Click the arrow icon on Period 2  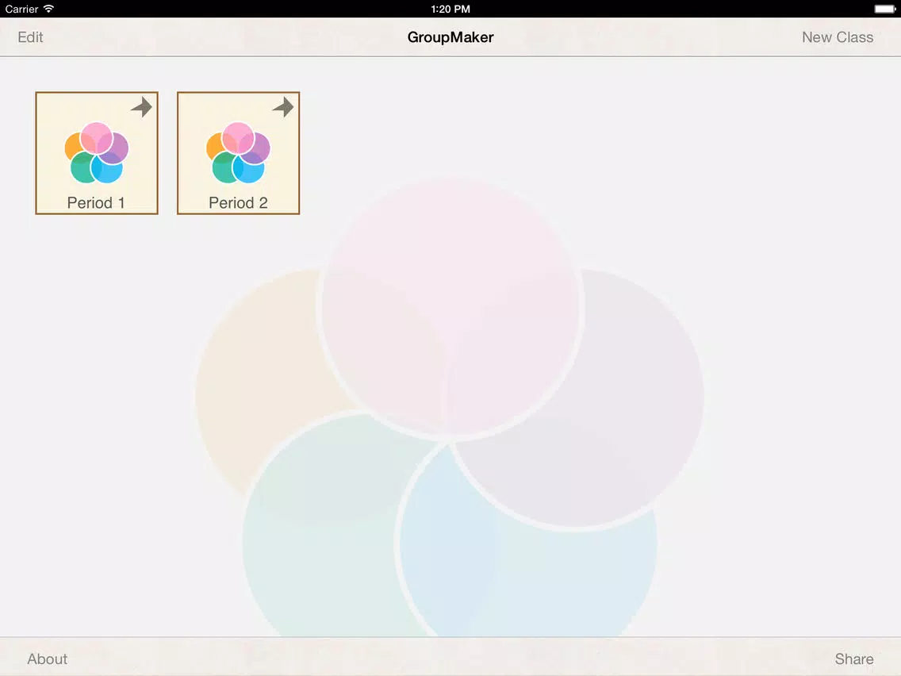tap(283, 107)
